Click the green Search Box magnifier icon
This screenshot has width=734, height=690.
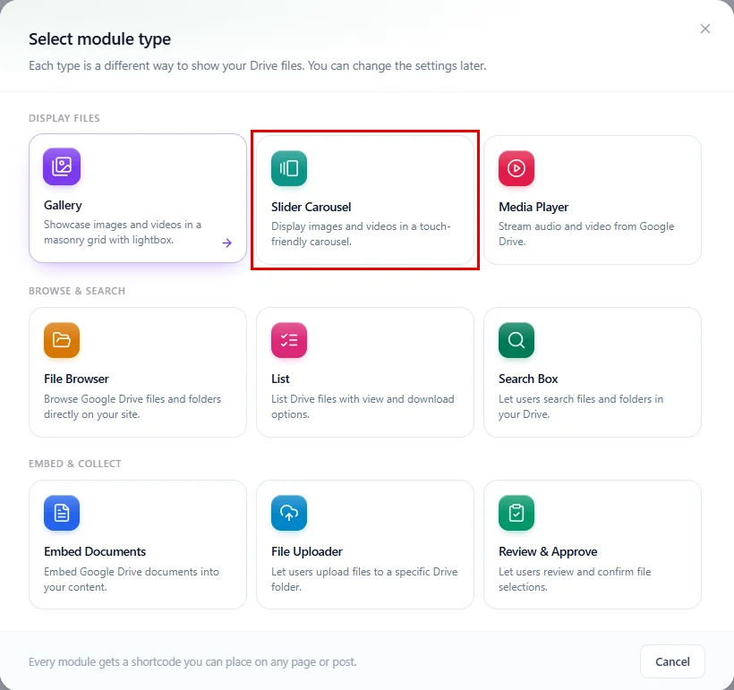click(x=516, y=340)
